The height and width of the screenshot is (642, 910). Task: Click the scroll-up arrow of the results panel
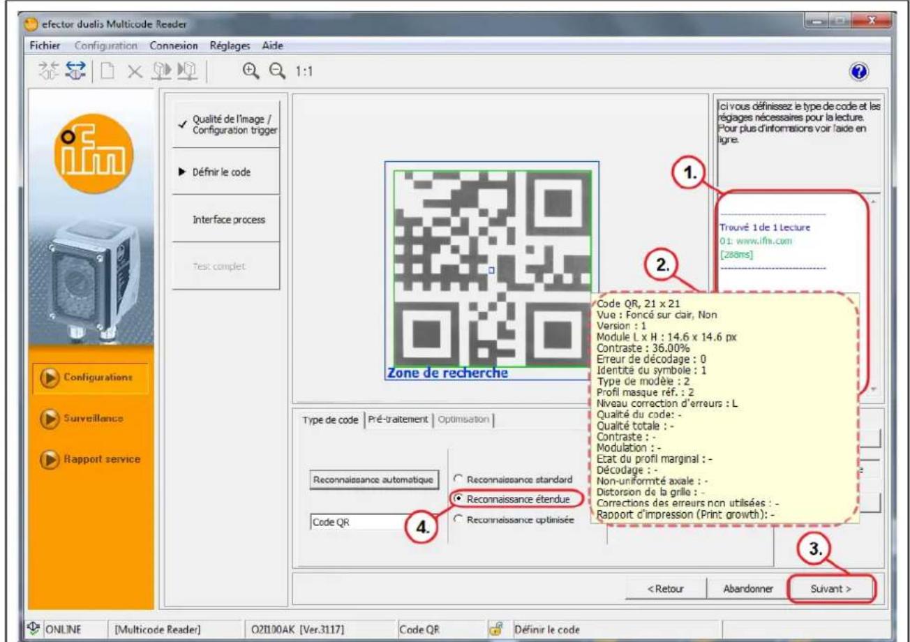pyautogui.click(x=875, y=201)
